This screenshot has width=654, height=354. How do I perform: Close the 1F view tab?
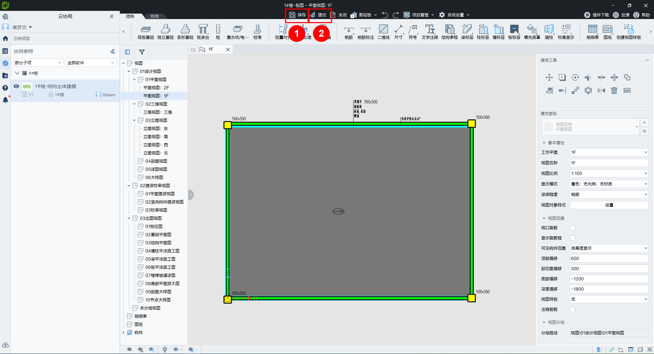click(228, 50)
